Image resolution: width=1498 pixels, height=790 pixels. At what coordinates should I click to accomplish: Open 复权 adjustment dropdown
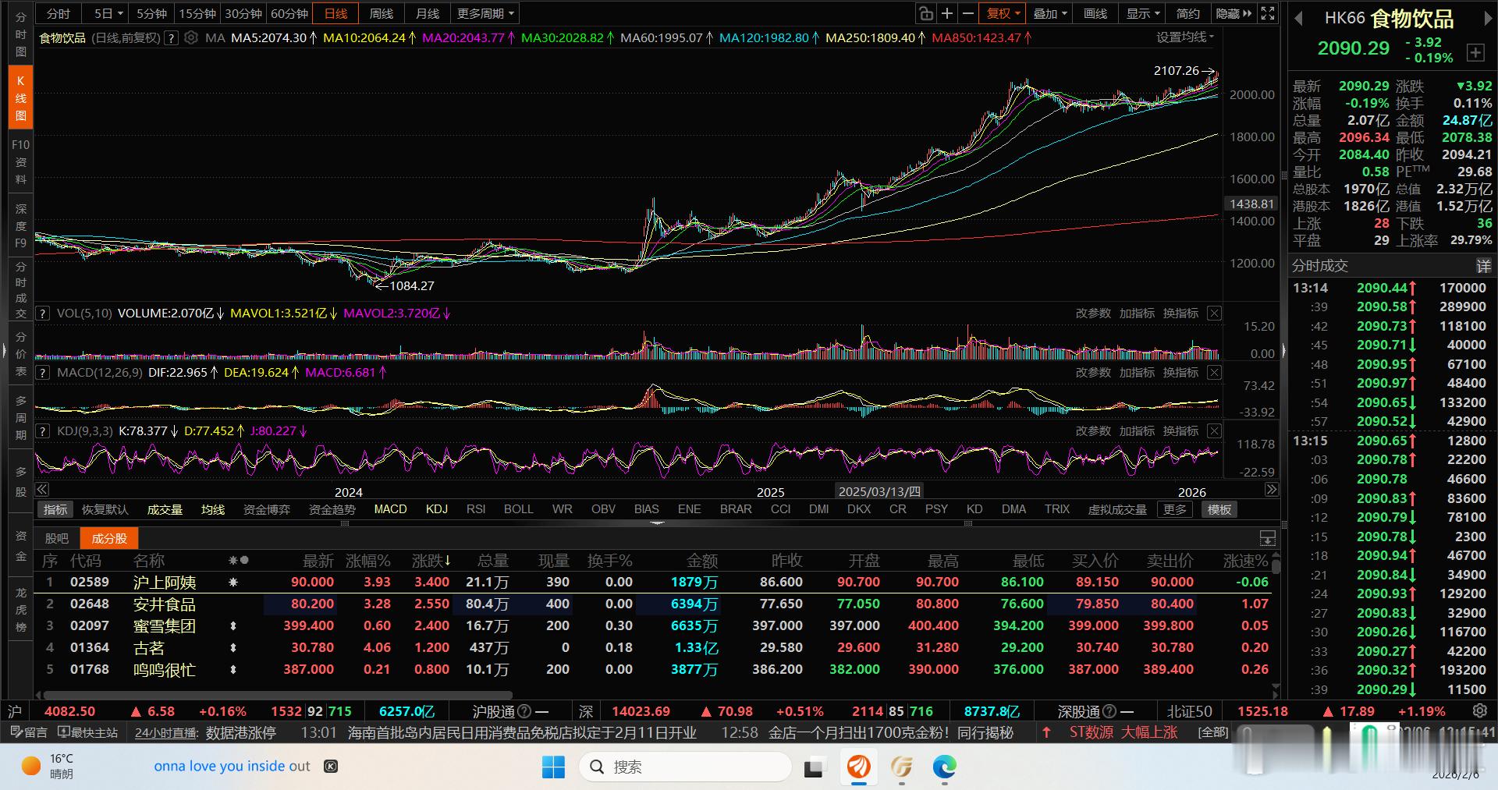(1003, 13)
